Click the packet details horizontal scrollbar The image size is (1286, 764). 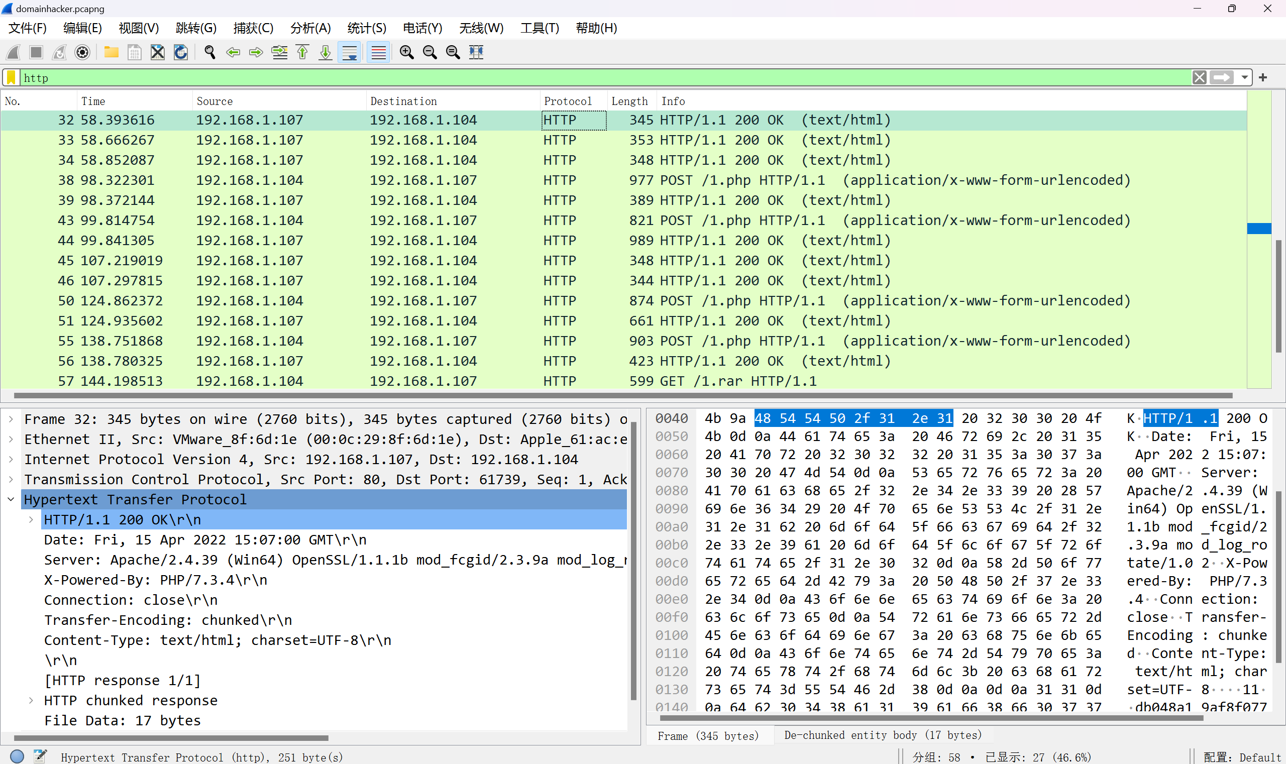point(171,737)
